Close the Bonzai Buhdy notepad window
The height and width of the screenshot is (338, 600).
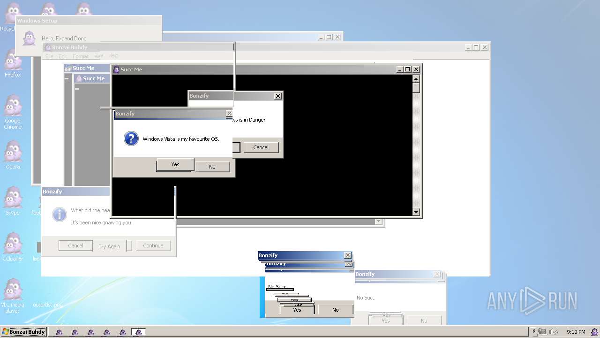click(485, 47)
